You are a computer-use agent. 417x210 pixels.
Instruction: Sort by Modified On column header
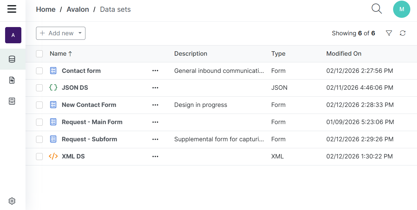point(344,54)
